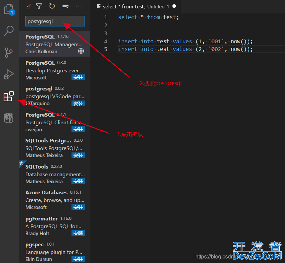
Task: Install the Azure Databases extension
Action: [78, 207]
